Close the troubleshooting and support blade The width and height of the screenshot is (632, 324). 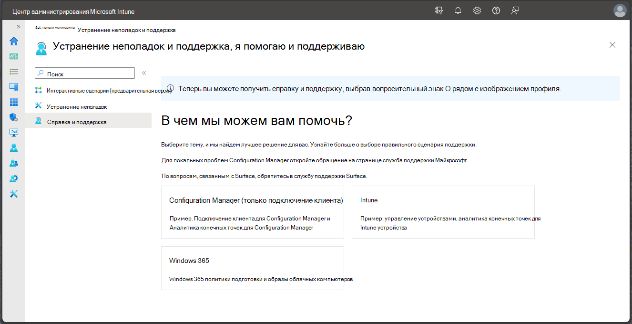[612, 45]
